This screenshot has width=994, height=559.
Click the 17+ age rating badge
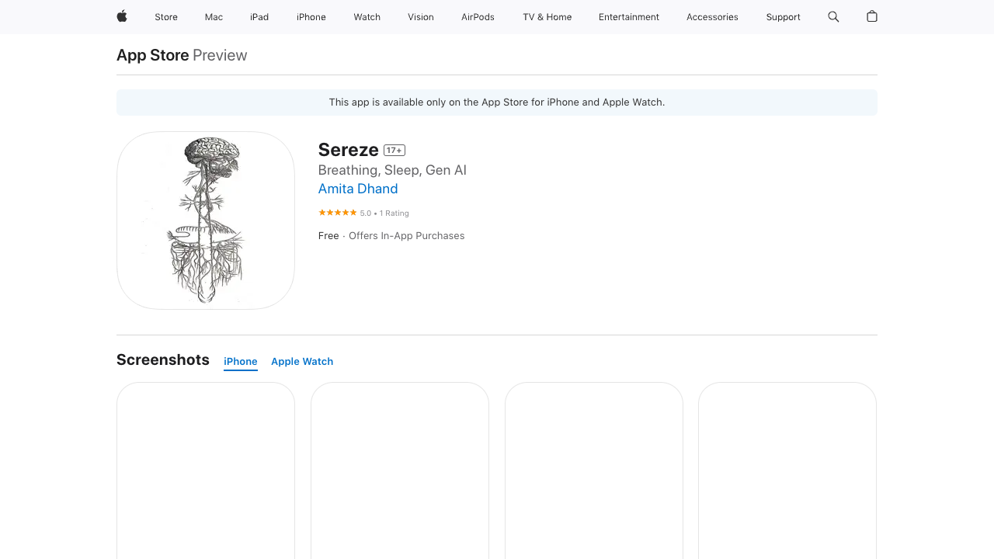pyautogui.click(x=394, y=150)
